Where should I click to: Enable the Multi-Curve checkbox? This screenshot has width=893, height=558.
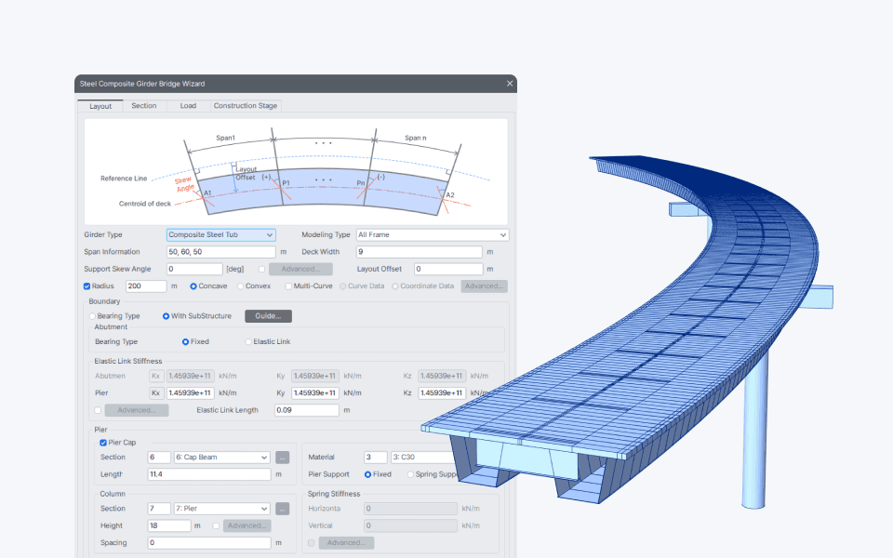point(288,286)
